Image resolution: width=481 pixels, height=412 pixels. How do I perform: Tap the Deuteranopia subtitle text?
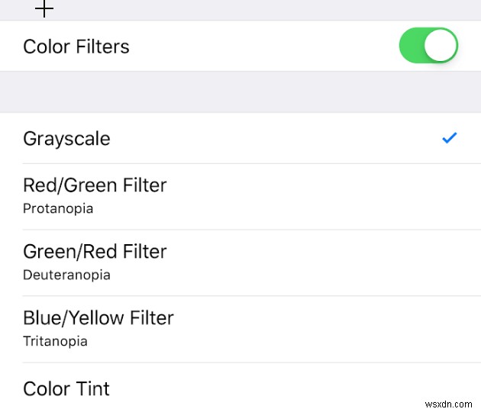click(x=66, y=275)
